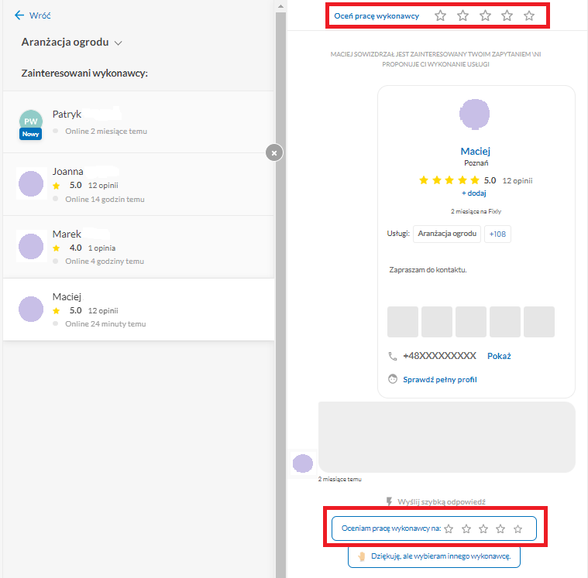Expand the Aranżacja ogrodu dropdown chevron
Image resolution: width=588 pixels, height=578 pixels.
(118, 43)
